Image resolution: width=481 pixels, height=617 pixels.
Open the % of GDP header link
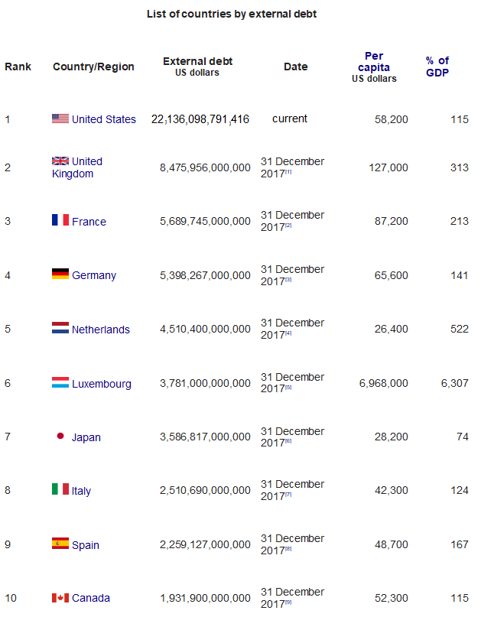tap(437, 67)
